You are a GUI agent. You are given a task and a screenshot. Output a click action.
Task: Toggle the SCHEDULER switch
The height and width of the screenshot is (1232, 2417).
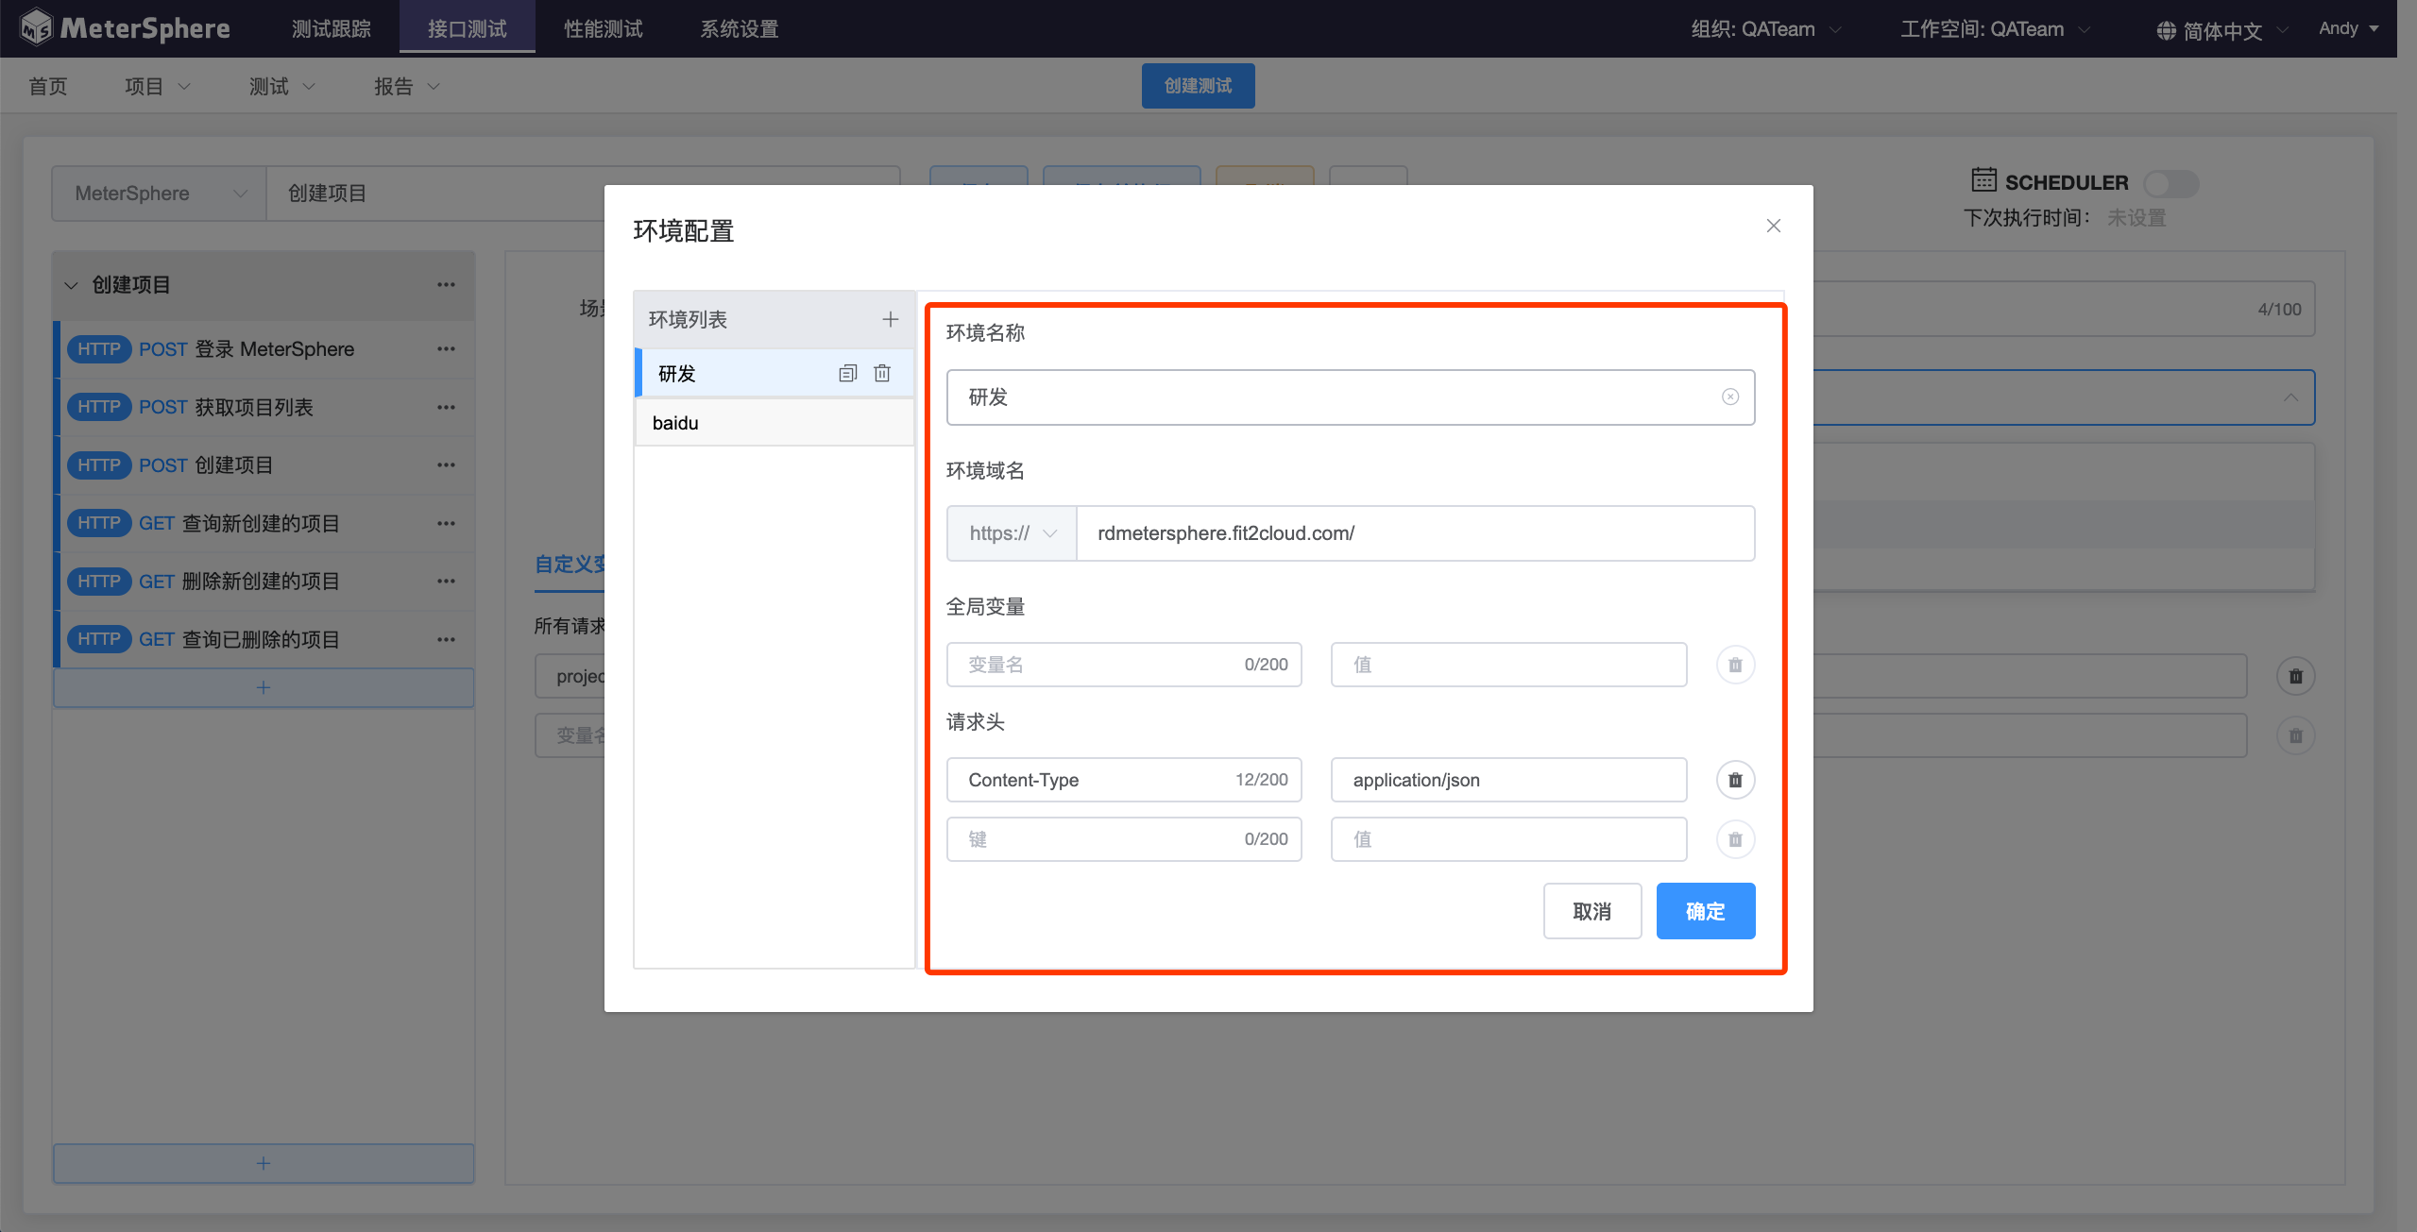(x=2170, y=182)
